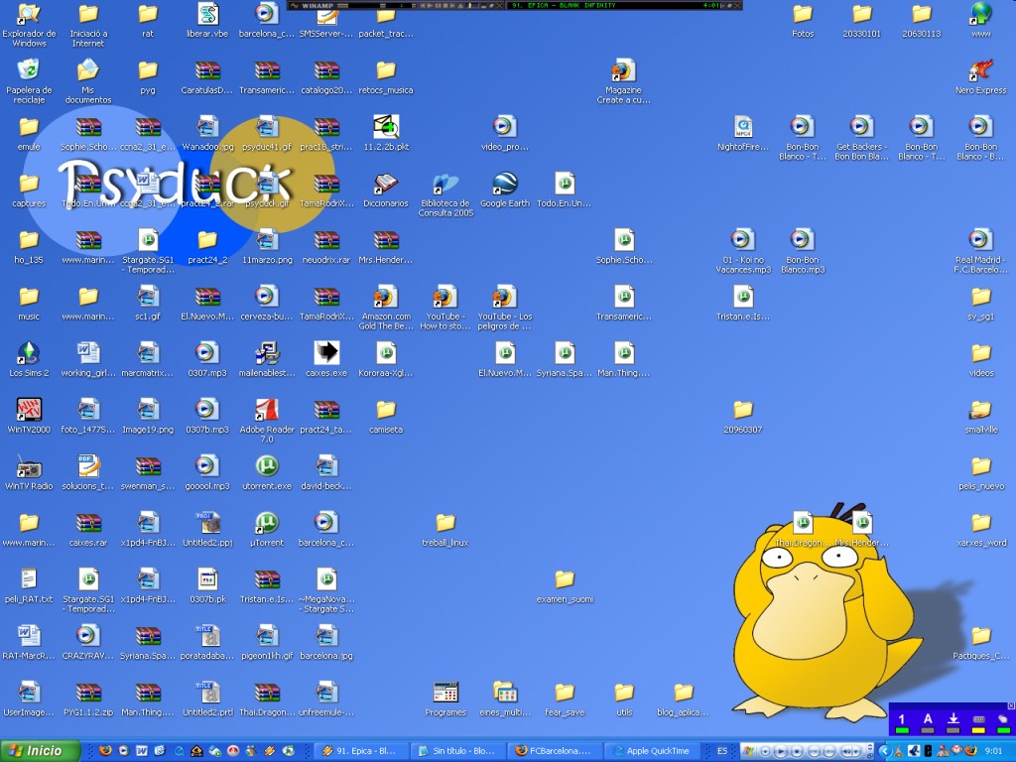Select the gooool.mp3 audio file
The height and width of the screenshot is (762, 1016).
pos(207,472)
